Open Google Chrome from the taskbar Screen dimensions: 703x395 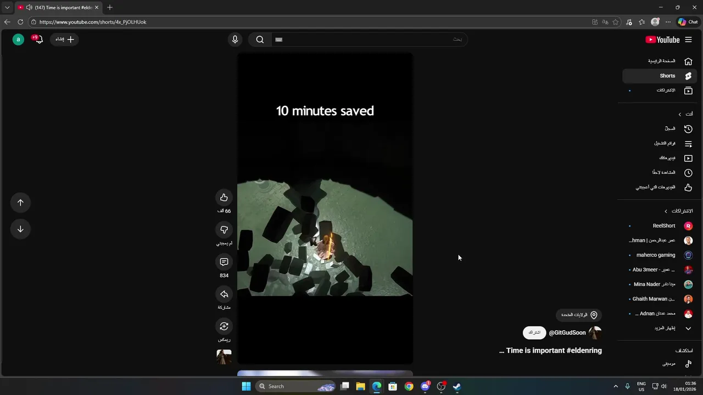pos(409,386)
